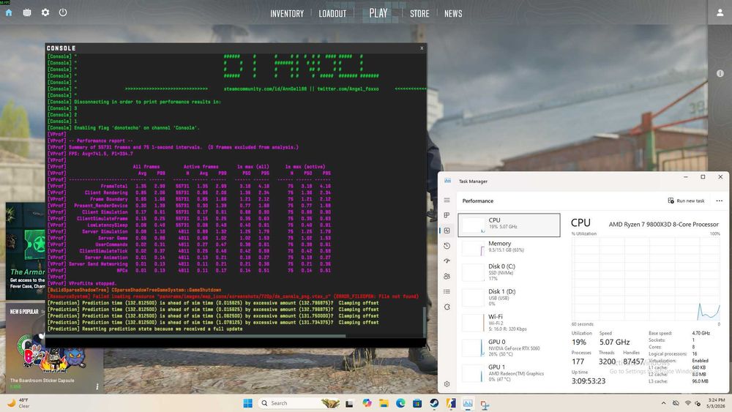Image resolution: width=732 pixels, height=412 pixels.
Task: Open The Boardroom Sticker Capsule tile
Action: coord(55,348)
